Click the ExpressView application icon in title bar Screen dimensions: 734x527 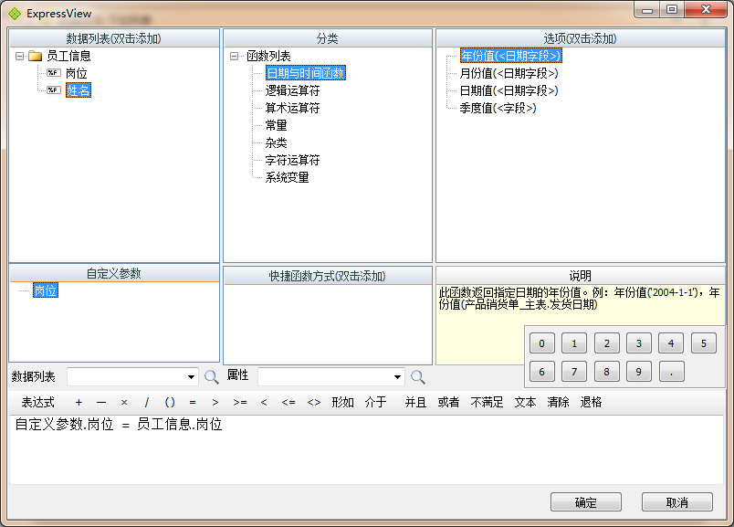[x=15, y=14]
